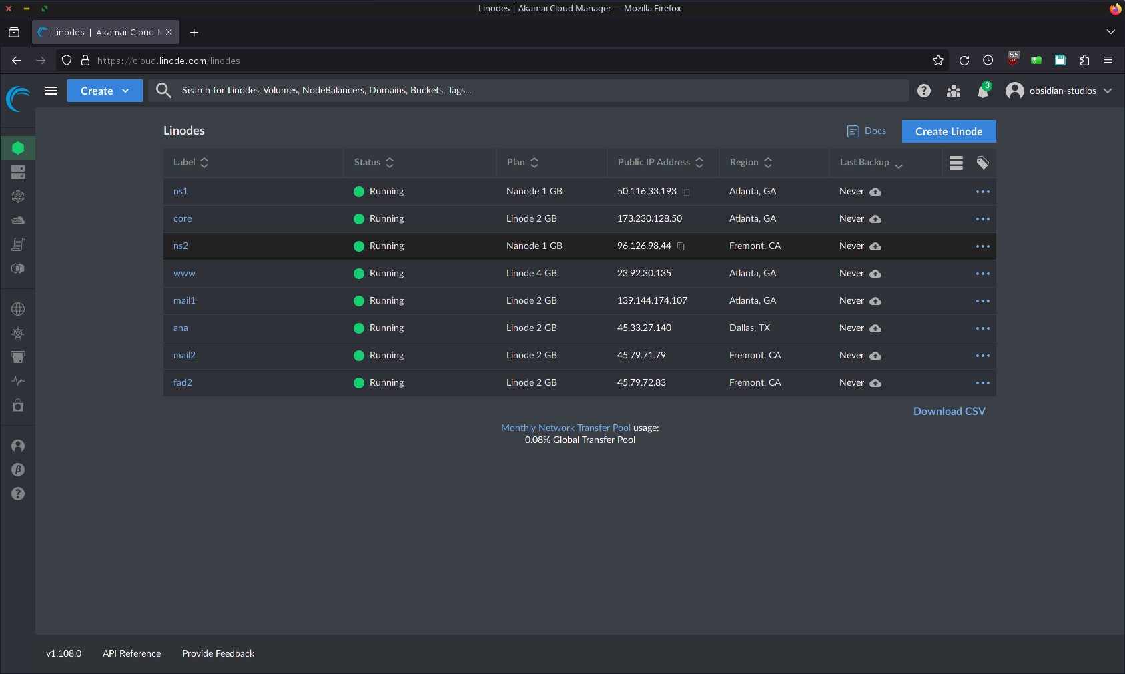
Task: Sort the table by Status column
Action: (x=374, y=163)
